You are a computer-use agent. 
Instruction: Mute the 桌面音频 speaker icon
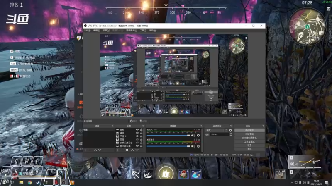[x=193, y=146]
